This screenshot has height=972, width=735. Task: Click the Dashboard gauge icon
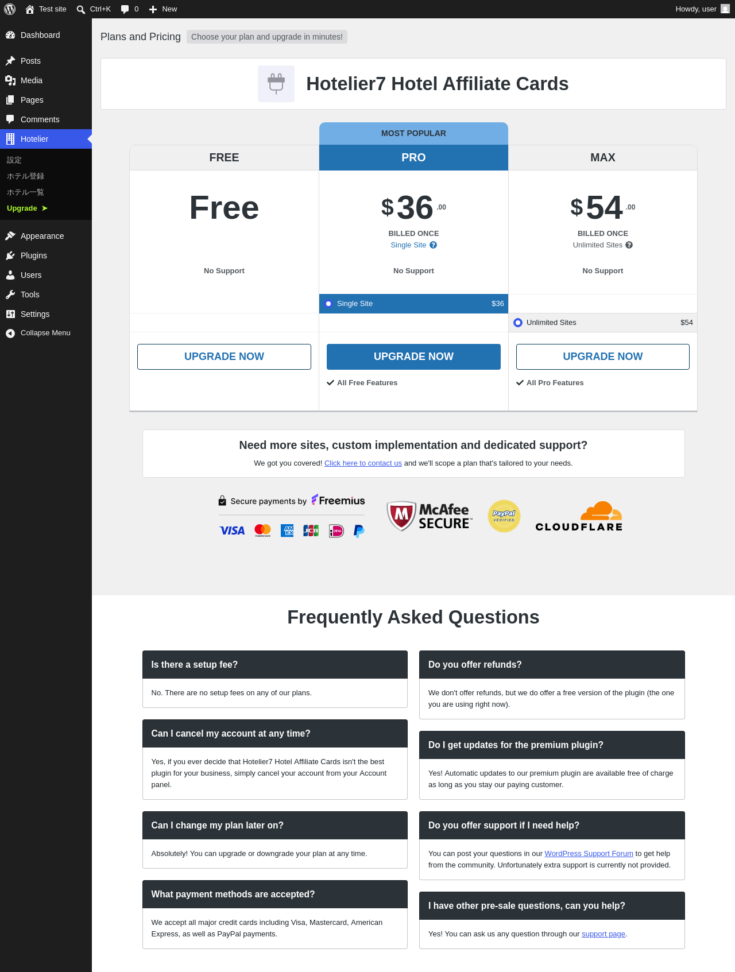tap(10, 35)
